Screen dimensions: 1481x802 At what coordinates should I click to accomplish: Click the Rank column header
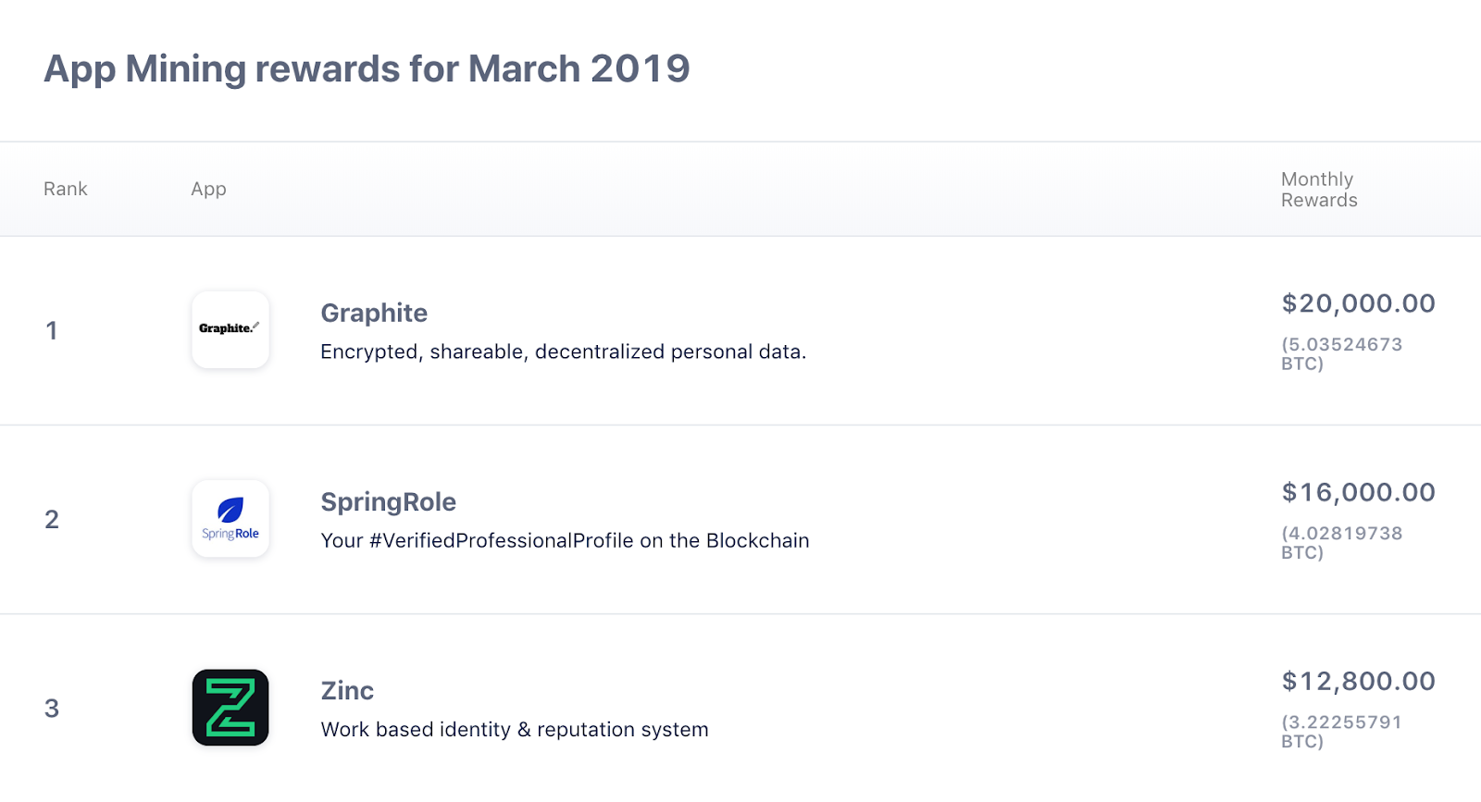[65, 189]
